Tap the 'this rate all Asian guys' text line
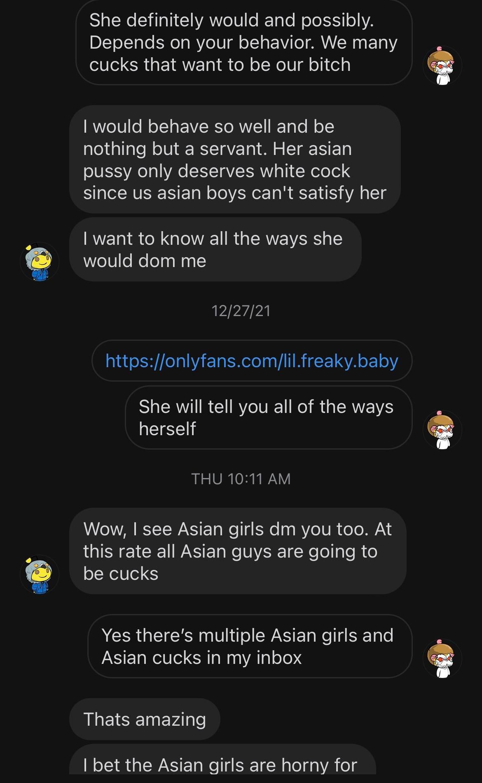The image size is (482, 783). [x=230, y=551]
